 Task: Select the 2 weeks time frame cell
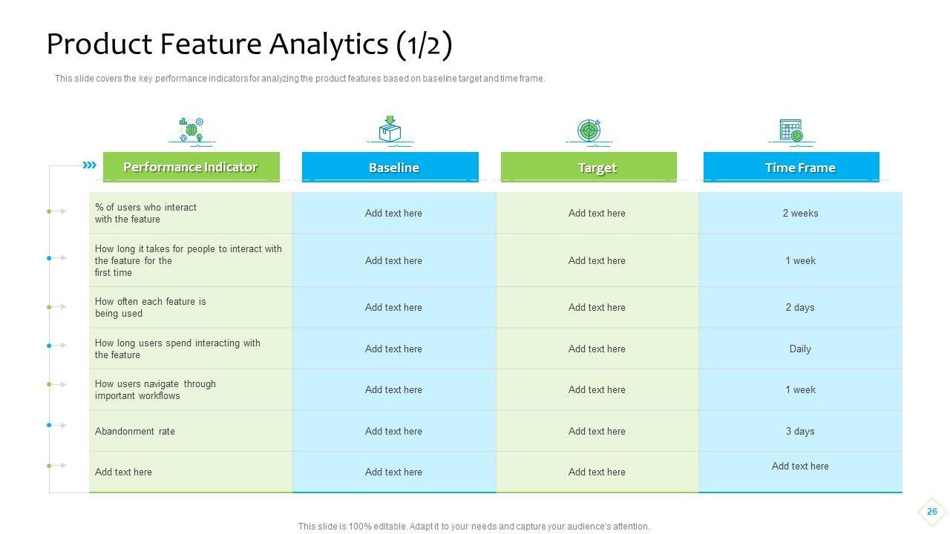coord(800,213)
